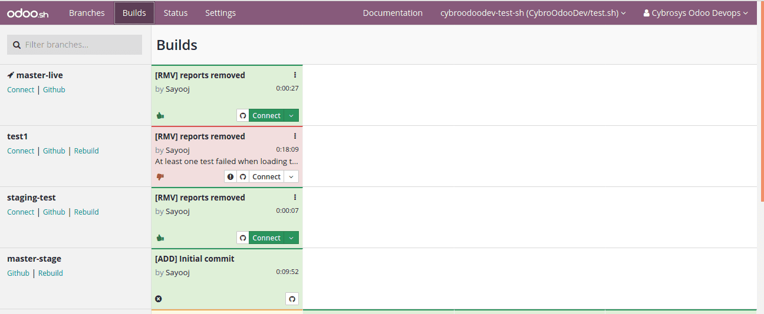764x314 pixels.
Task: Click thumbs-up status icon on staging-test build
Action: (x=160, y=238)
